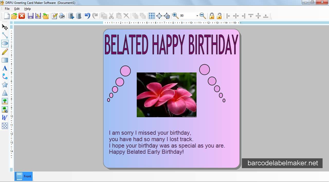Click the WordArt tool icon
This screenshot has height=182, width=329.
pos(5,117)
